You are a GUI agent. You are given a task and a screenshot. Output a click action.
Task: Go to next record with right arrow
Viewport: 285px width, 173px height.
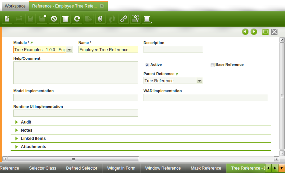[254, 32]
